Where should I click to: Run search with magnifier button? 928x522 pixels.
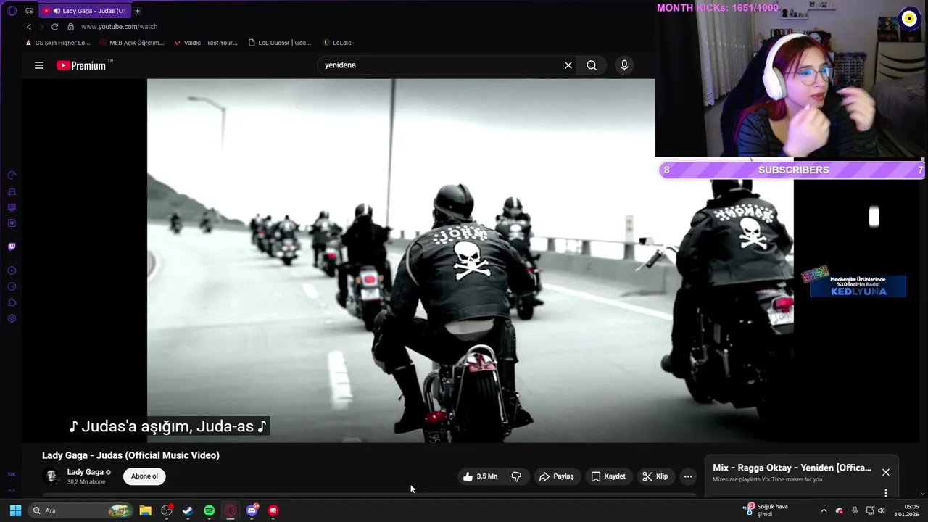click(592, 65)
